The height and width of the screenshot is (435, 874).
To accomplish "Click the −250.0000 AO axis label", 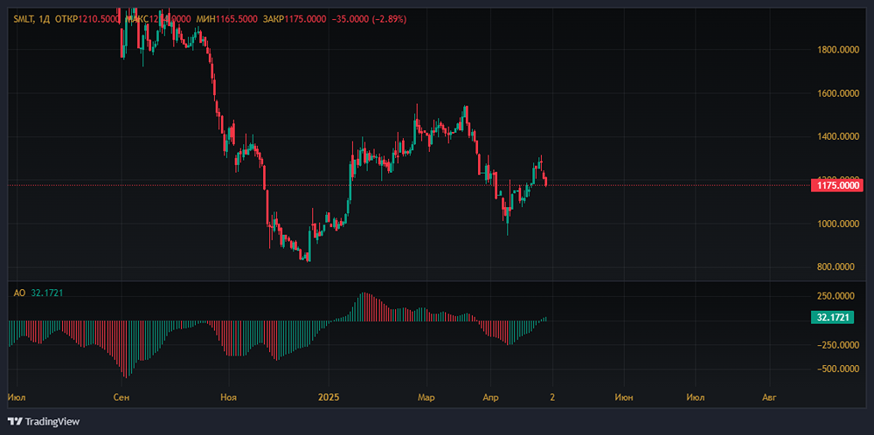I will [x=837, y=345].
